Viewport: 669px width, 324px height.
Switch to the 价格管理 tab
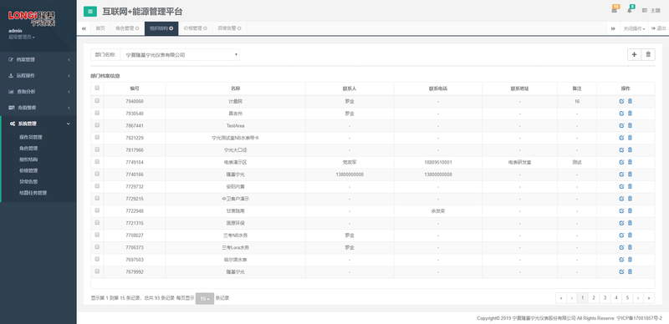click(196, 28)
